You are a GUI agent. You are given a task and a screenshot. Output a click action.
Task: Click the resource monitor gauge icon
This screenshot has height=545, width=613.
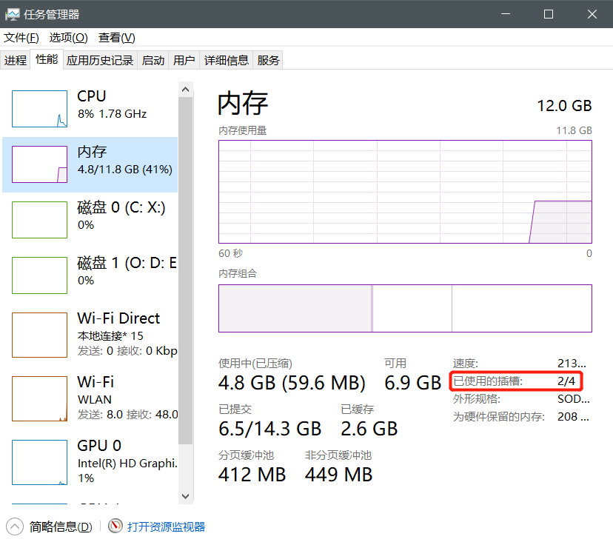click(115, 526)
